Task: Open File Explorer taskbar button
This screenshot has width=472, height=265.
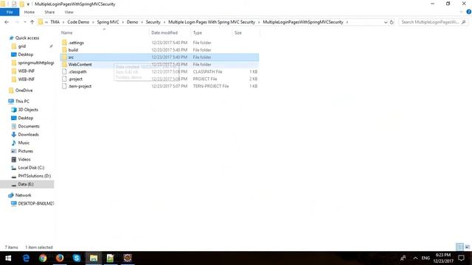Action: coord(94,258)
